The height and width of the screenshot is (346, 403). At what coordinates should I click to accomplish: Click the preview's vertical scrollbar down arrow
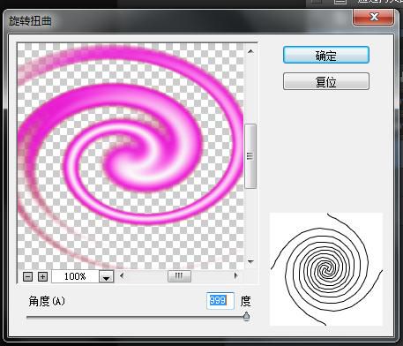(x=250, y=261)
